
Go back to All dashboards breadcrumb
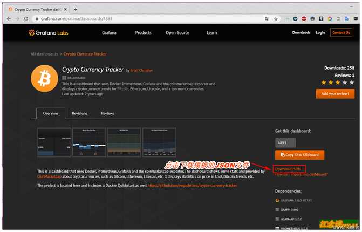[44, 54]
